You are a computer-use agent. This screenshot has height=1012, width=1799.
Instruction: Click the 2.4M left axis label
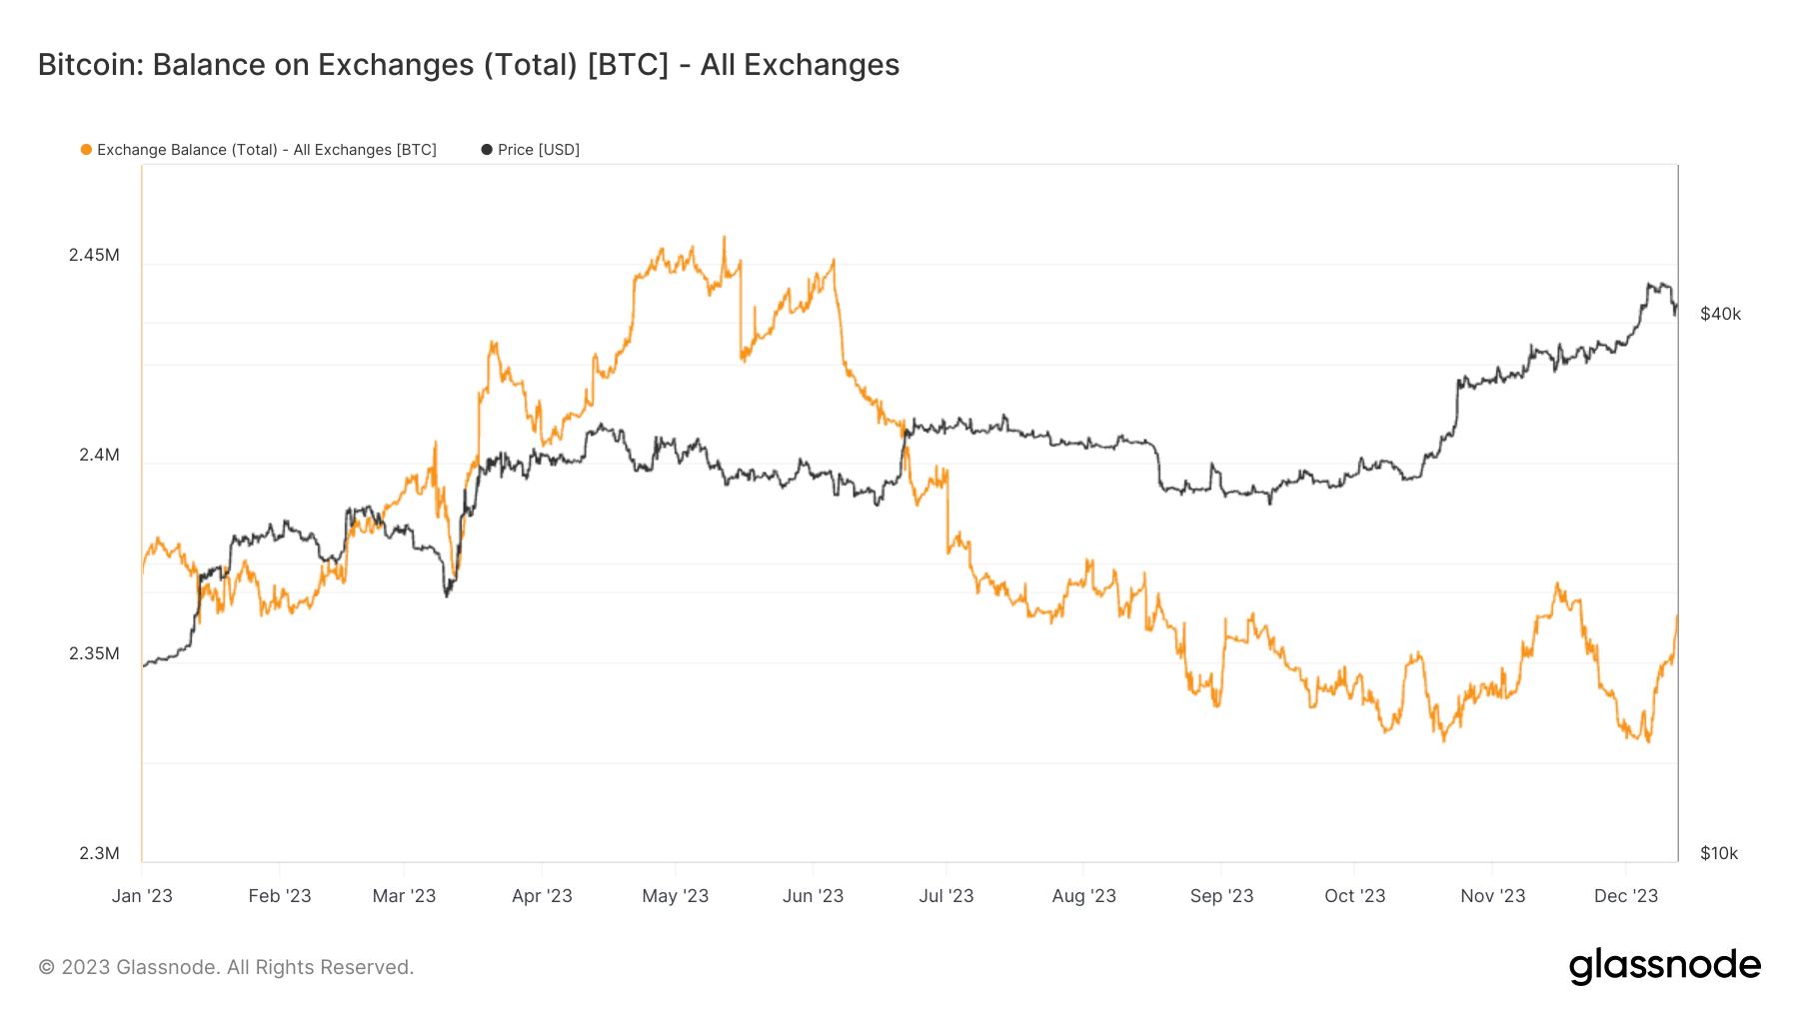(x=99, y=455)
